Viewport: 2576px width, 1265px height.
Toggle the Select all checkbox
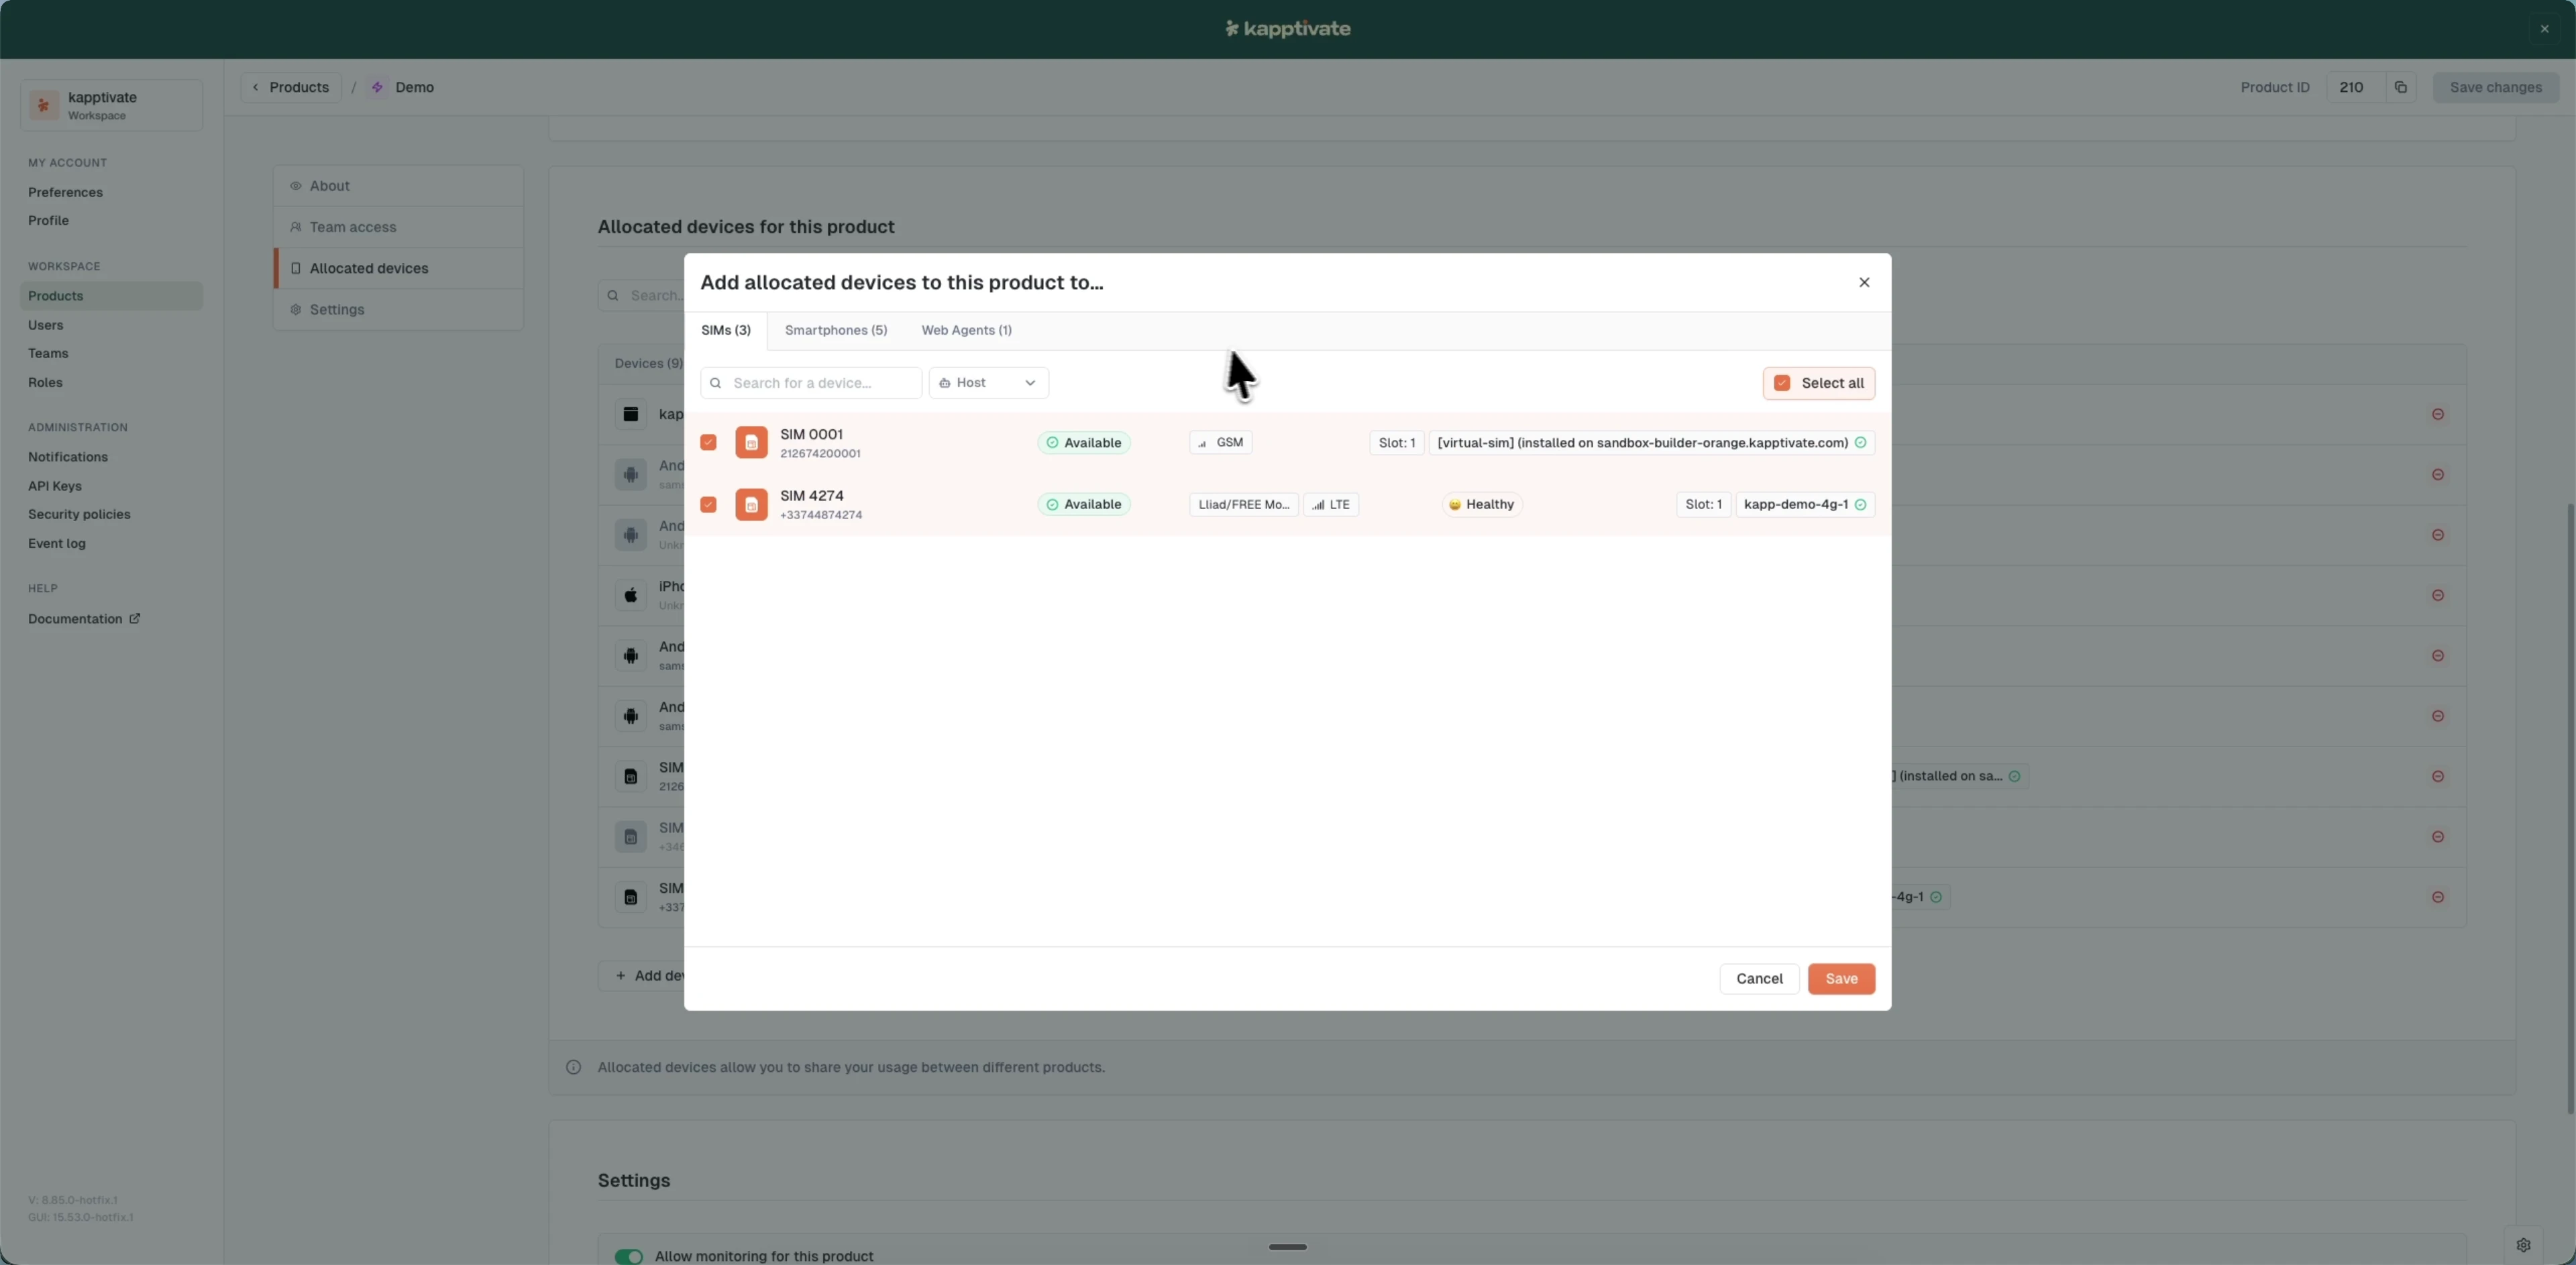point(1782,383)
